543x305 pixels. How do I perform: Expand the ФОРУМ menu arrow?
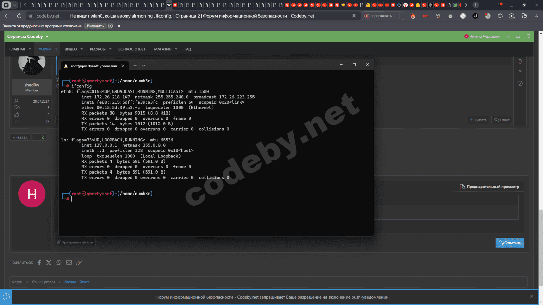pos(56,49)
